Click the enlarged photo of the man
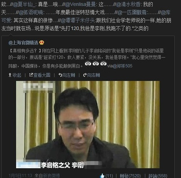The height and width of the screenshot is (178, 181). click(88, 125)
